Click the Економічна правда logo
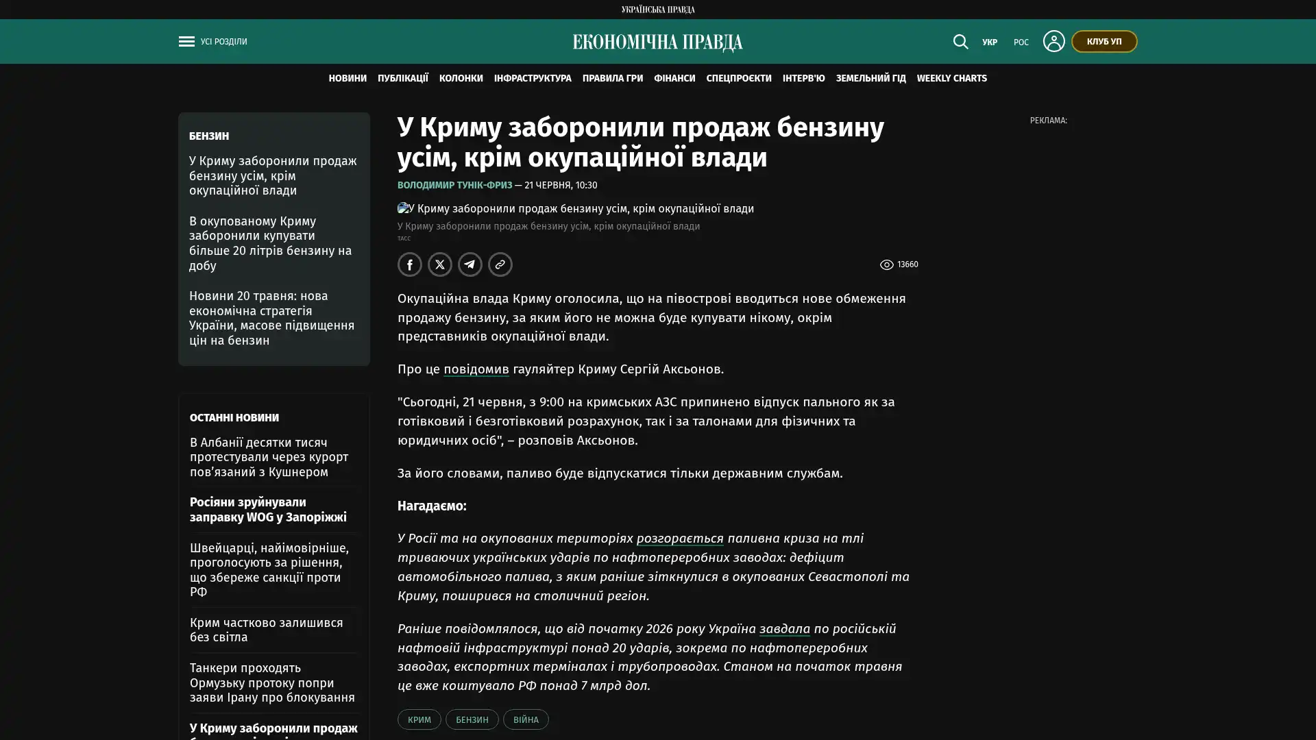 point(658,42)
